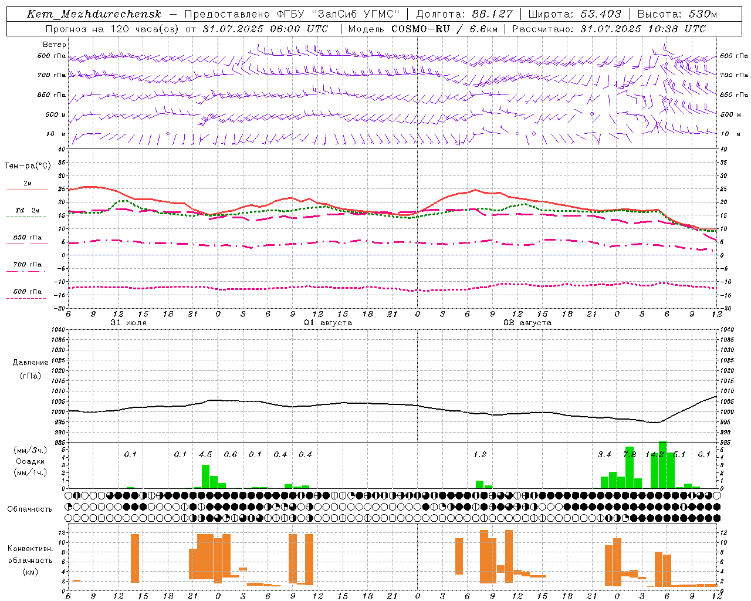Click the (мм/1ч.) unit label
This screenshot has height=601, width=751.
tap(30, 472)
